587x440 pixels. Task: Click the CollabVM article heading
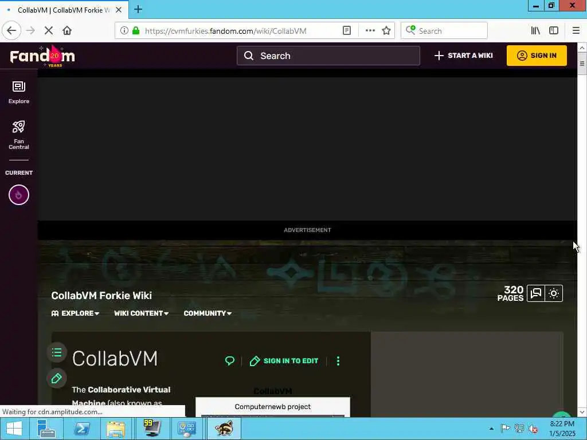115,359
